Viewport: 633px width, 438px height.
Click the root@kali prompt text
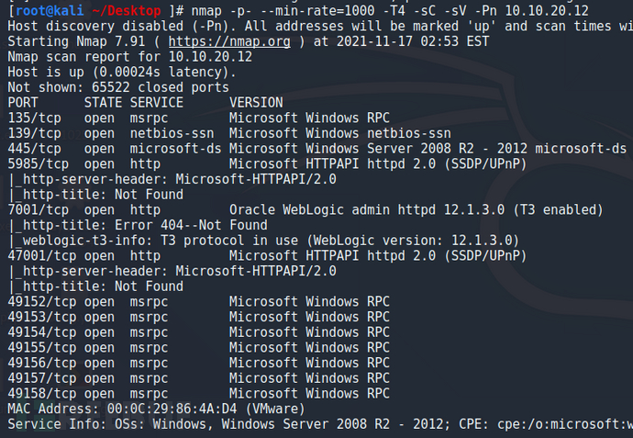50,10
